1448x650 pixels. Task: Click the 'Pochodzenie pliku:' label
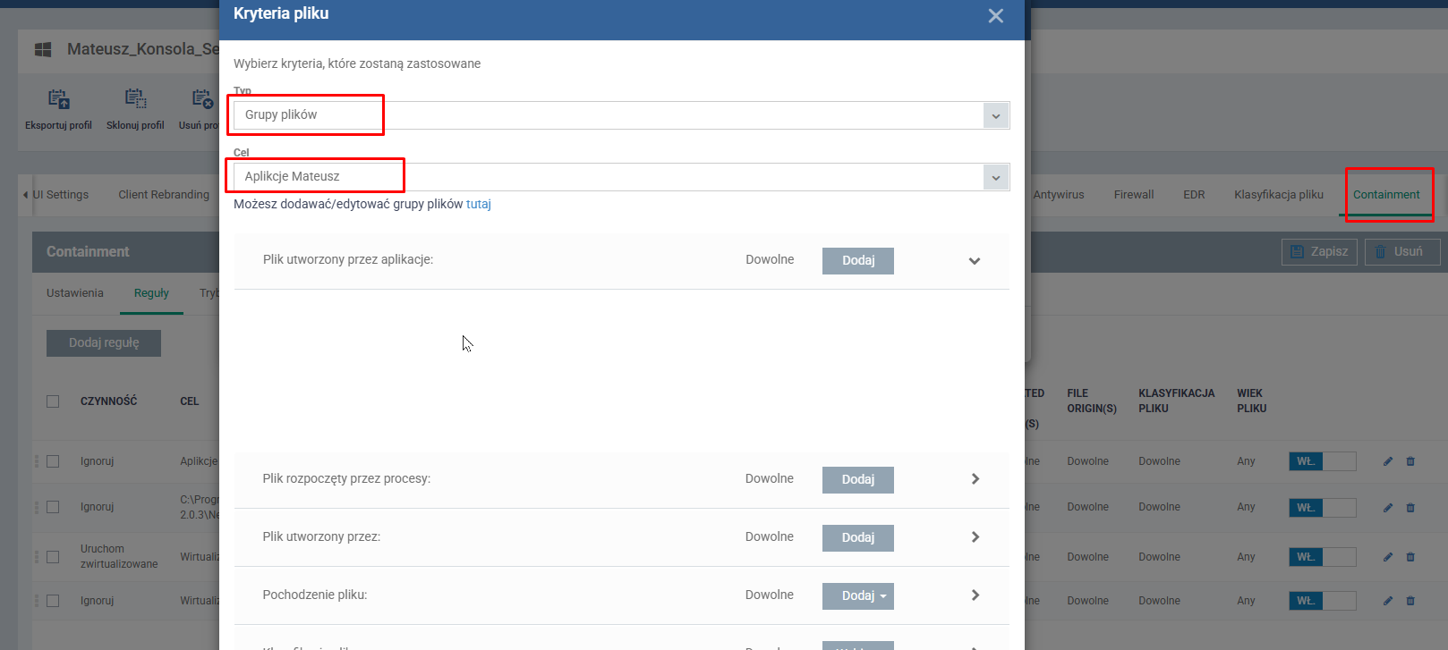[x=315, y=595]
